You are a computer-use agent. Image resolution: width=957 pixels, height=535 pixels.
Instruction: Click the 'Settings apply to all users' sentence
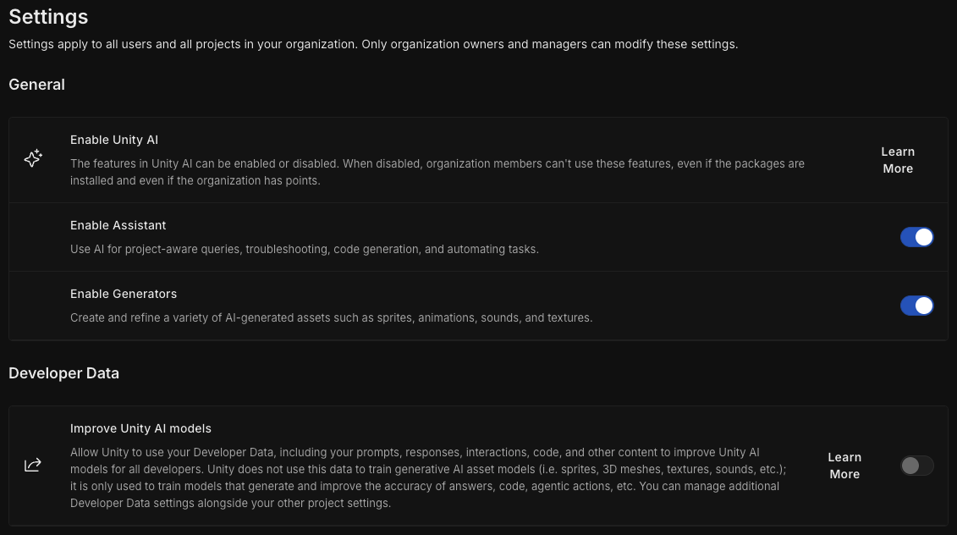183,45
